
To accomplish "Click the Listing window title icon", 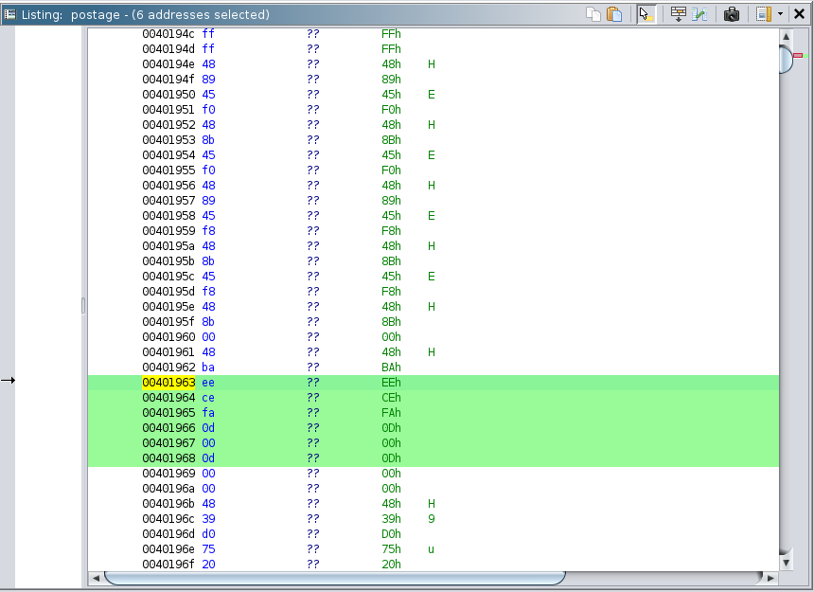I will click(9, 14).
